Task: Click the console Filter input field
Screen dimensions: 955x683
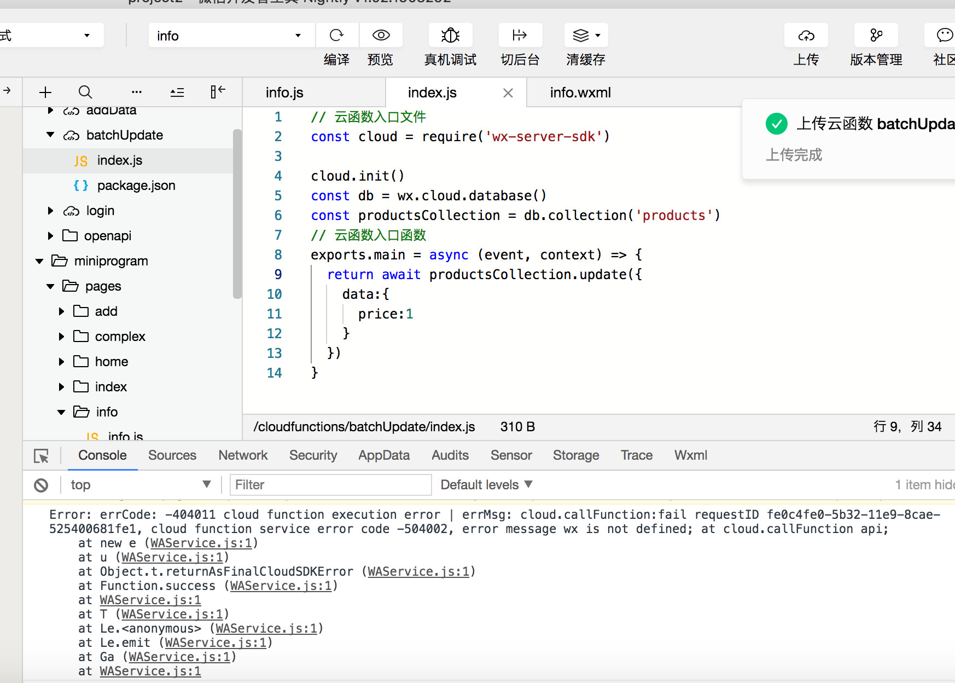Action: [x=330, y=485]
